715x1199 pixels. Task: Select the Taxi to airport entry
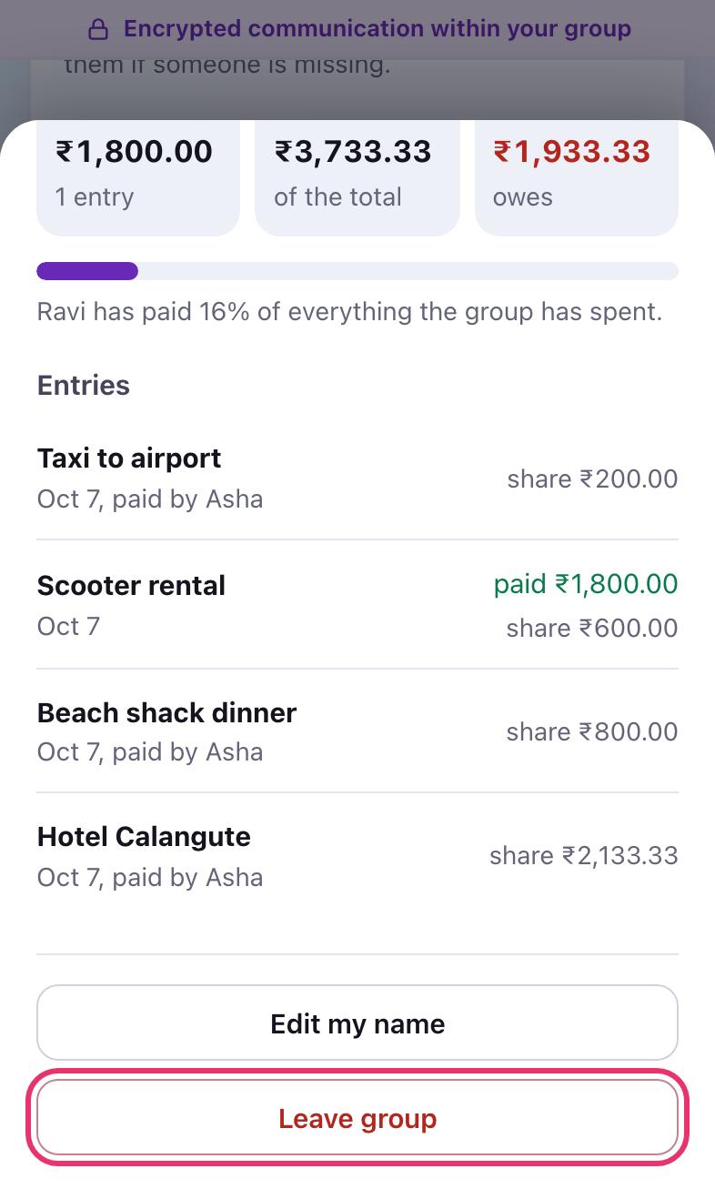click(357, 478)
